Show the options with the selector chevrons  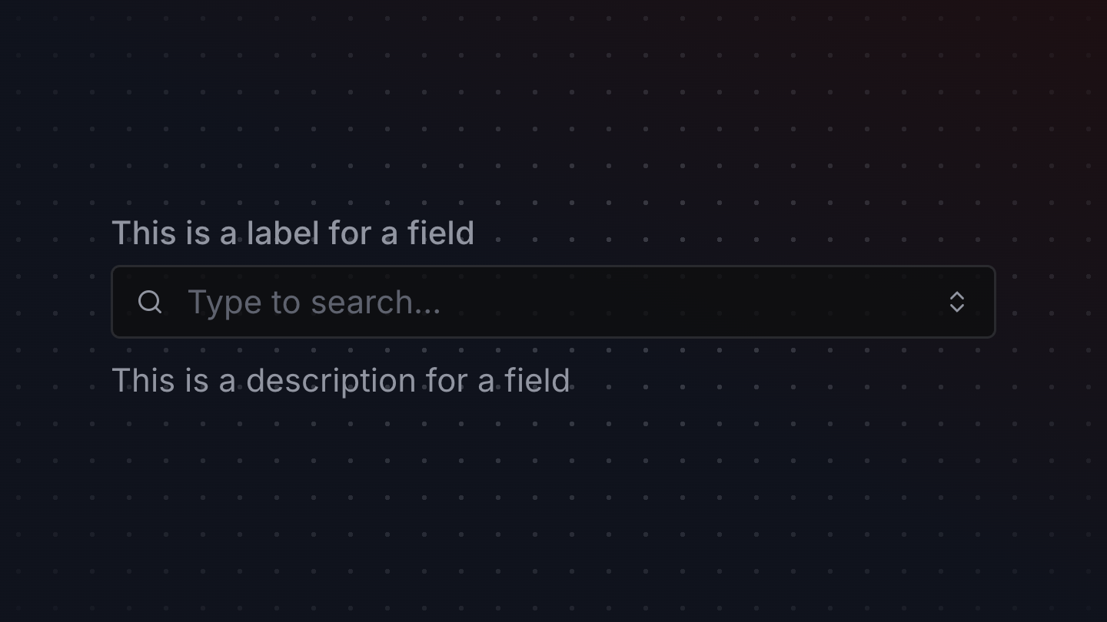[x=956, y=302]
